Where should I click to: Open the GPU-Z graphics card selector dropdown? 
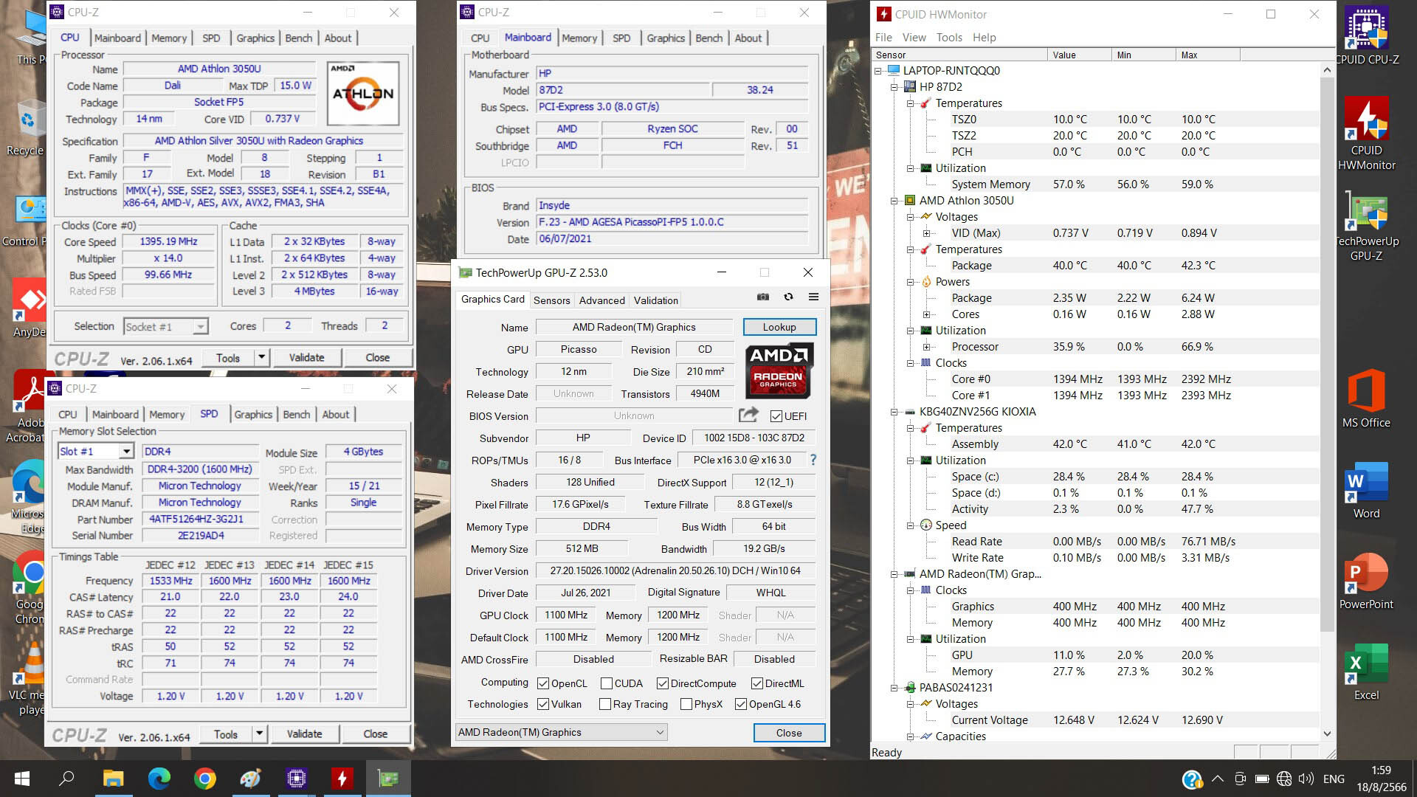[x=562, y=732]
